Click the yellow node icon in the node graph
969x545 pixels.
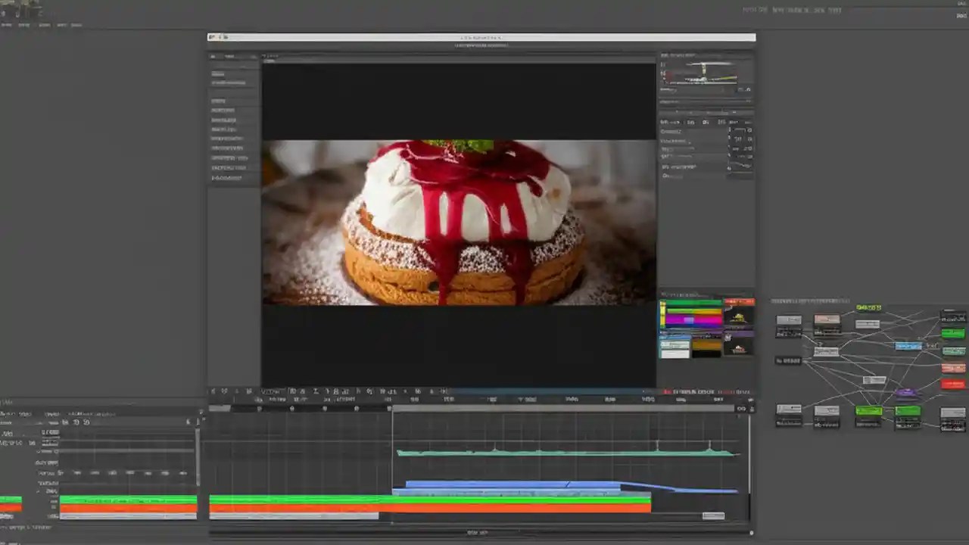[x=869, y=307]
